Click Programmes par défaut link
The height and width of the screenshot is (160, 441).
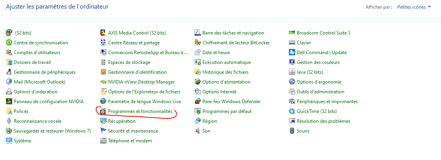tap(227, 111)
